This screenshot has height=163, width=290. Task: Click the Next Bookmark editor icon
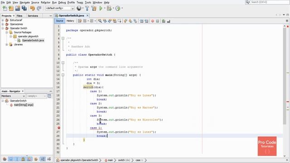tap(130, 21)
